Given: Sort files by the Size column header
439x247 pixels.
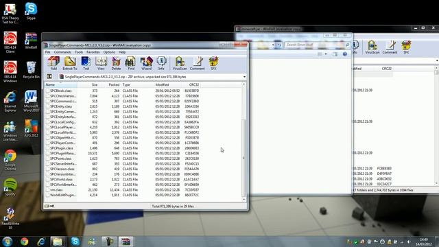Looking at the screenshot, I should click(x=88, y=84).
